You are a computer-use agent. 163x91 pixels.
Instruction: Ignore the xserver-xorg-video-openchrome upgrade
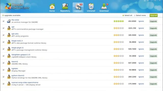pyautogui.click(x=141, y=84)
